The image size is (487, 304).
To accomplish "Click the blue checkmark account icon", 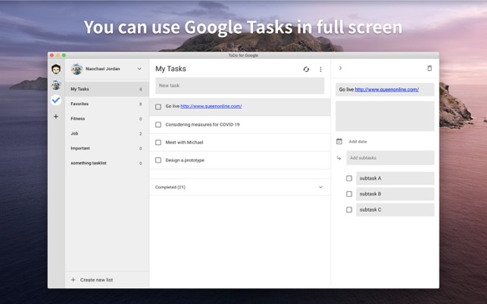I will 56,100.
